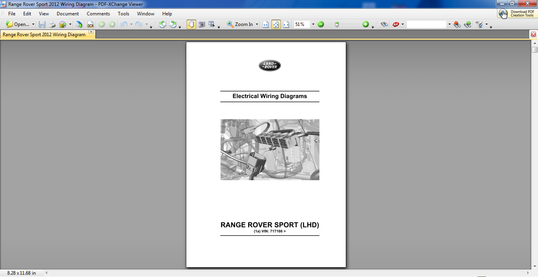This screenshot has height=277, width=538.
Task: Find previous result with binoculars icon
Action: point(457,24)
